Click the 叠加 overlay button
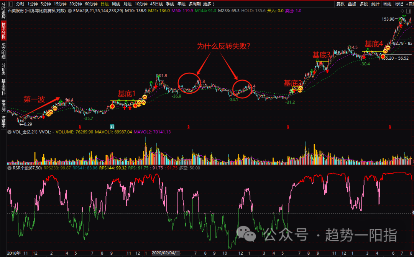The width and height of the screenshot is (414, 257). [352, 4]
